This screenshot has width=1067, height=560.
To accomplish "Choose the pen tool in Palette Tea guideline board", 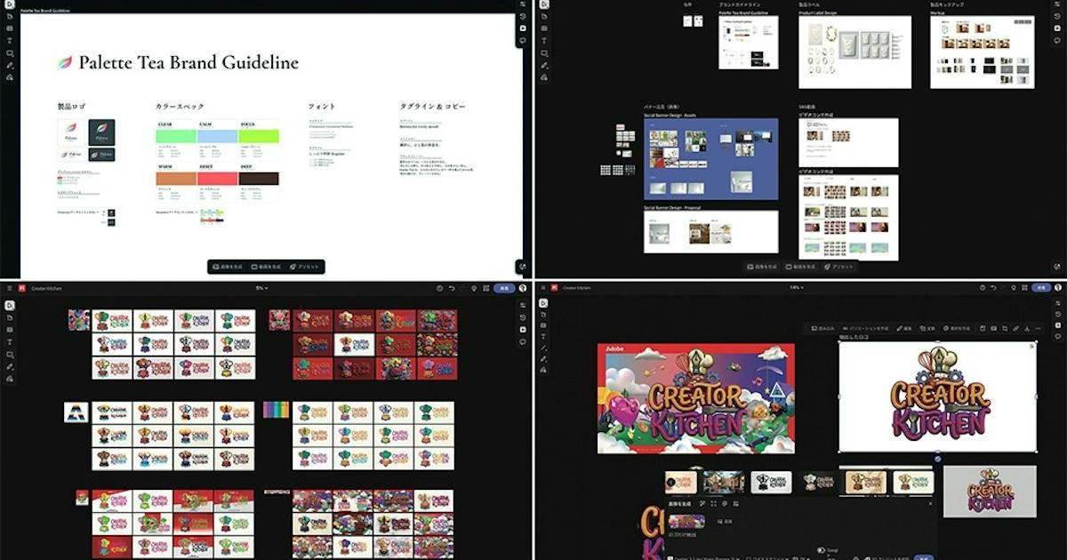I will pyautogui.click(x=9, y=65).
